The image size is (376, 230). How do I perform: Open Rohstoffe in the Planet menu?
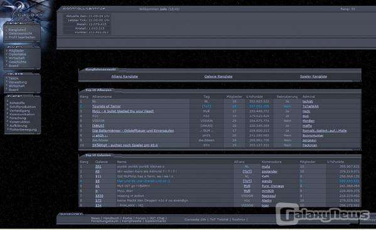coord(17,103)
